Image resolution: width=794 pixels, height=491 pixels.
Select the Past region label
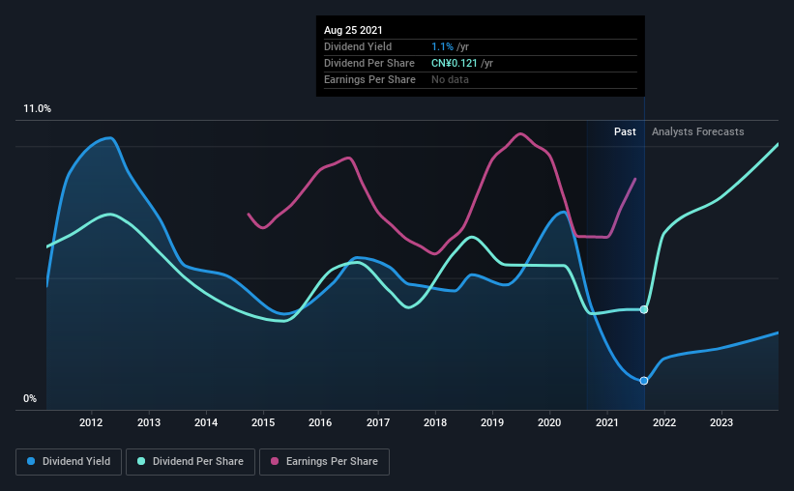[x=625, y=131]
